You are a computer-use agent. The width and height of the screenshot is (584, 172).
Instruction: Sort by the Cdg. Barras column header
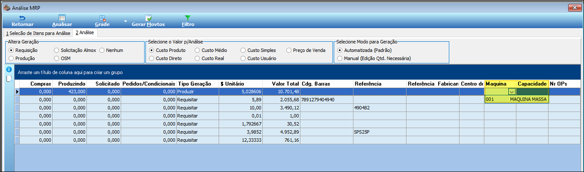pos(327,84)
